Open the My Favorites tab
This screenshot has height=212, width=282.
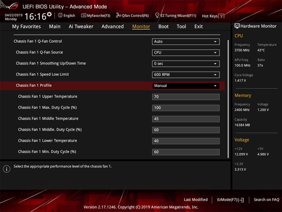click(27, 27)
